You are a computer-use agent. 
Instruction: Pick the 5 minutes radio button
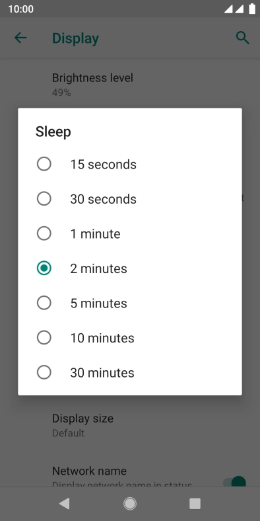(44, 303)
